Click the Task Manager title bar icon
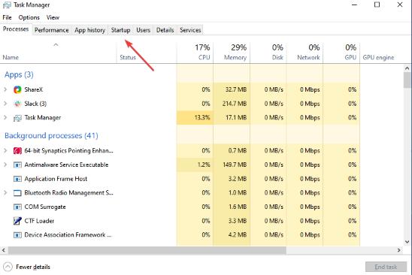Image resolution: width=412 pixels, height=275 pixels. [7, 5]
